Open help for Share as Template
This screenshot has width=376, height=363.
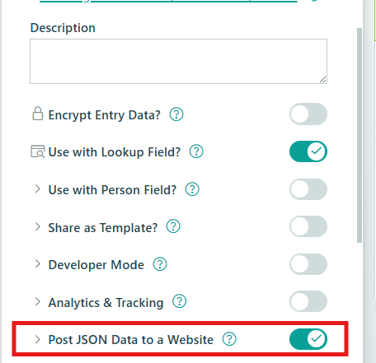point(173,226)
